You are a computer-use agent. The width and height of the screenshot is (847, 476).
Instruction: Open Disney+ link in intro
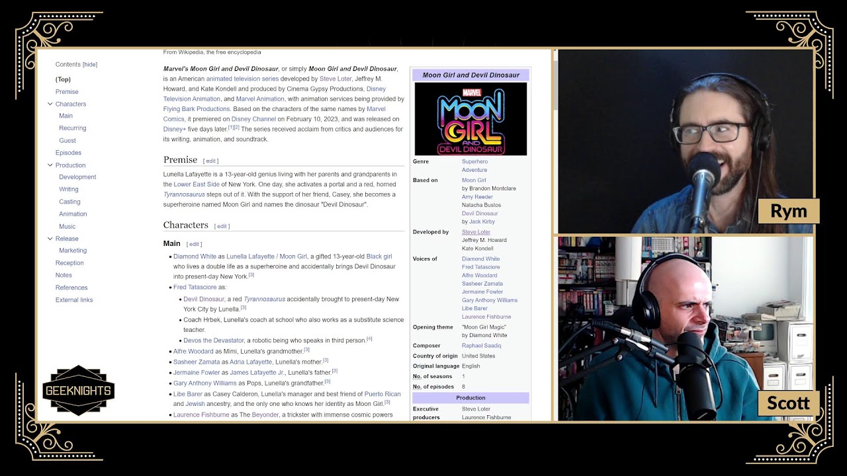coord(175,129)
